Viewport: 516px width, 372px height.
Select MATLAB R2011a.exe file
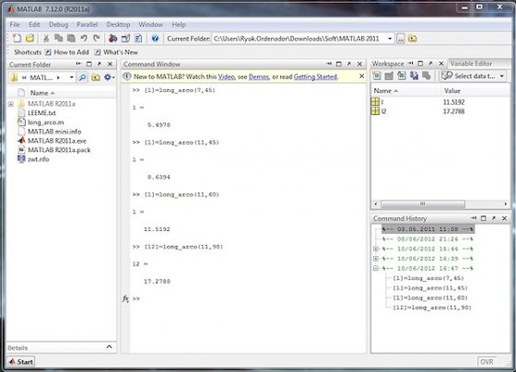pyautogui.click(x=57, y=141)
